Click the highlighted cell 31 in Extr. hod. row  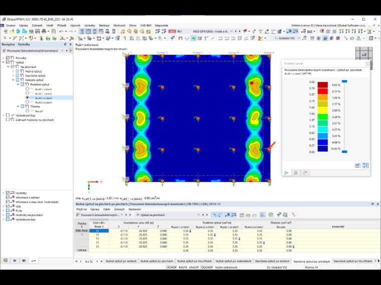[x=99, y=231]
